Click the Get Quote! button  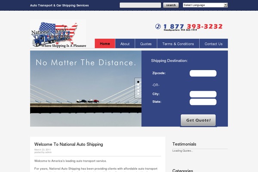pyautogui.click(x=198, y=120)
